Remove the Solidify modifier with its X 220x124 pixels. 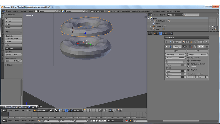tap(207, 47)
